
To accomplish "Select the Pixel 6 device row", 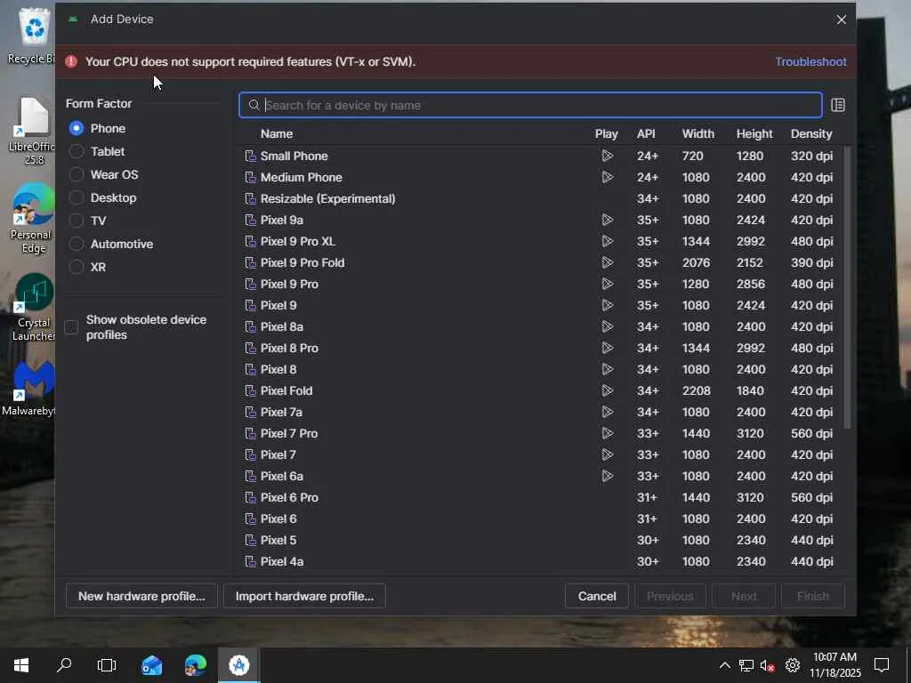I will tap(540, 518).
